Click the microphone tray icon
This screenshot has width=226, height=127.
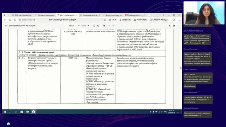pyautogui.click(x=154, y=112)
